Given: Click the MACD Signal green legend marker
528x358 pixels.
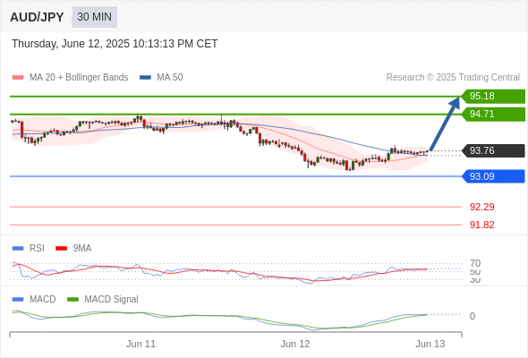Looking at the screenshot, I should [x=72, y=300].
